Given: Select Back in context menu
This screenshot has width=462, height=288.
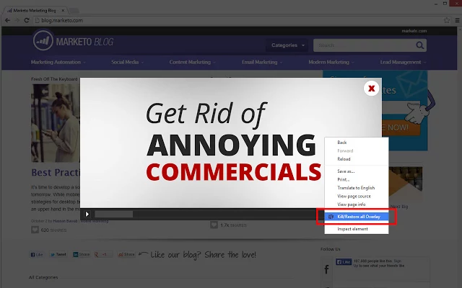Looking at the screenshot, I should (x=357, y=143).
